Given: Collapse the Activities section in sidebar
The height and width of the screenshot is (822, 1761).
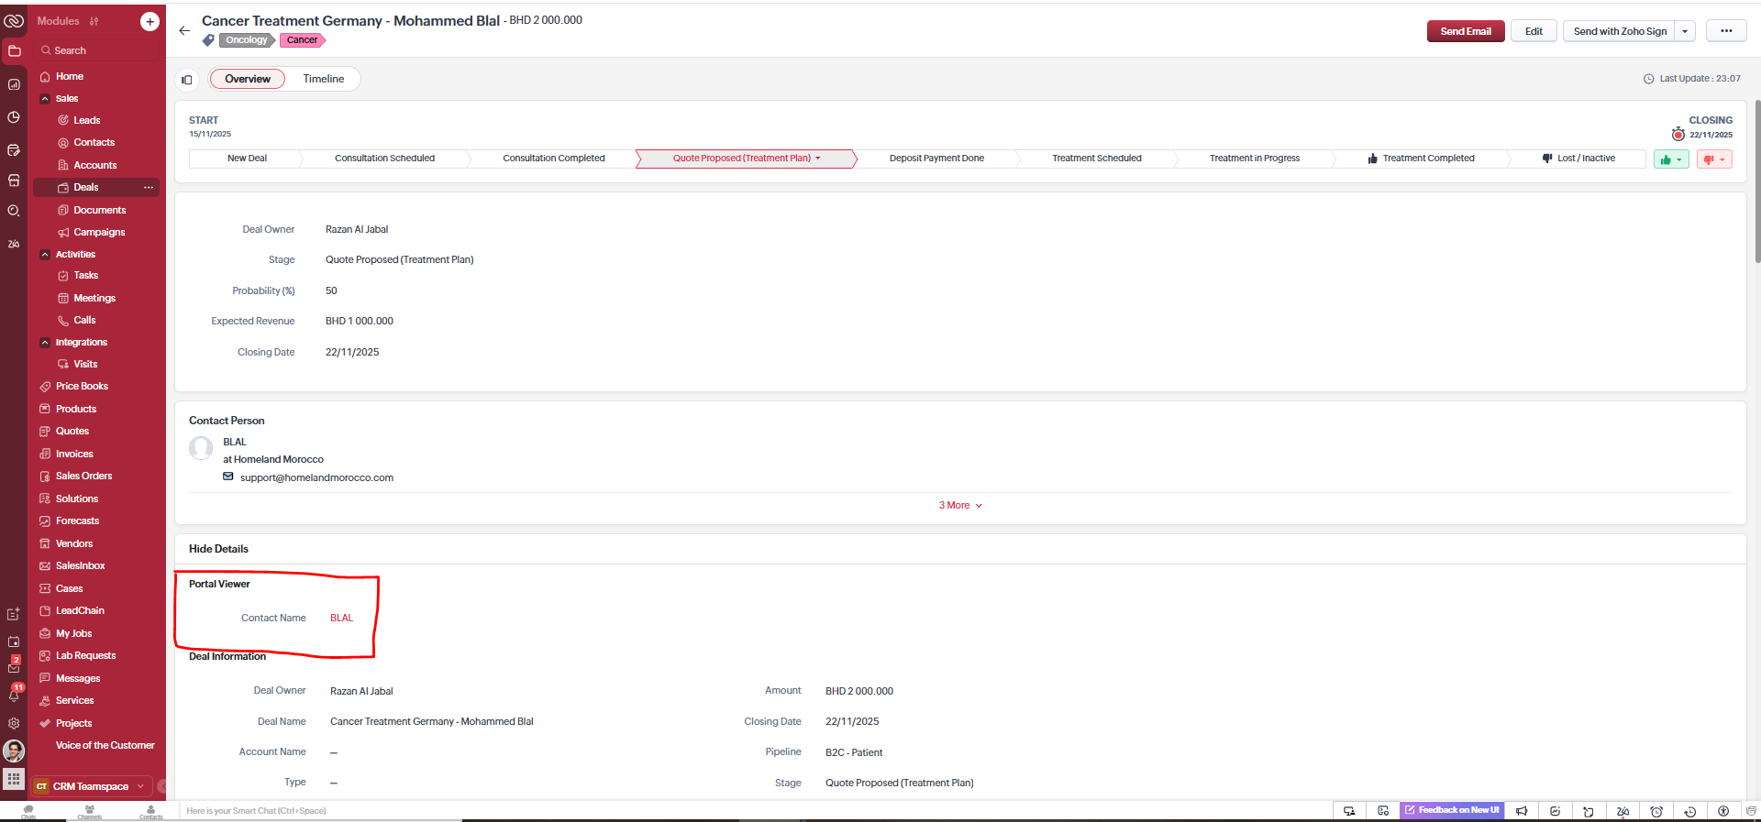Looking at the screenshot, I should (45, 255).
